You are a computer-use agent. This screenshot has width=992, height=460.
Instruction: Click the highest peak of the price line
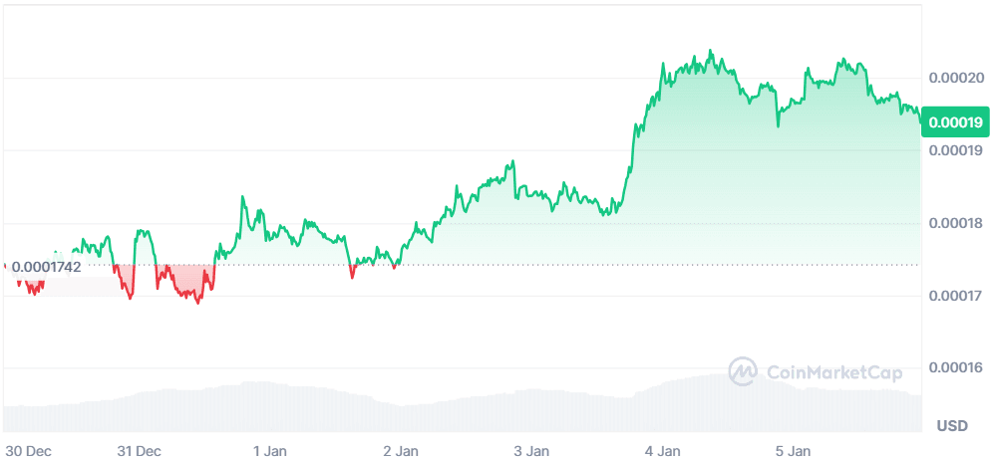pyautogui.click(x=709, y=51)
